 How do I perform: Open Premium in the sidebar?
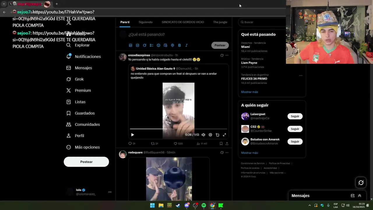[x=79, y=90]
